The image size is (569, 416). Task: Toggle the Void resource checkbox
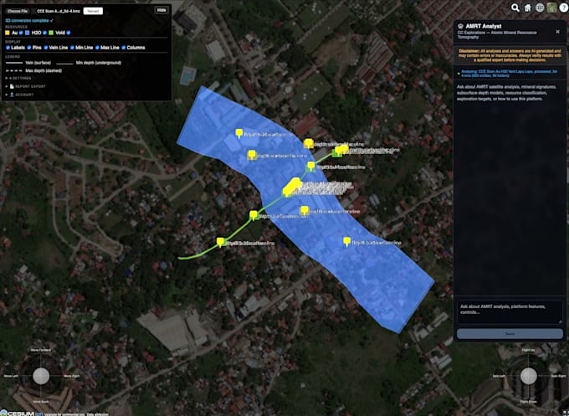69,33
